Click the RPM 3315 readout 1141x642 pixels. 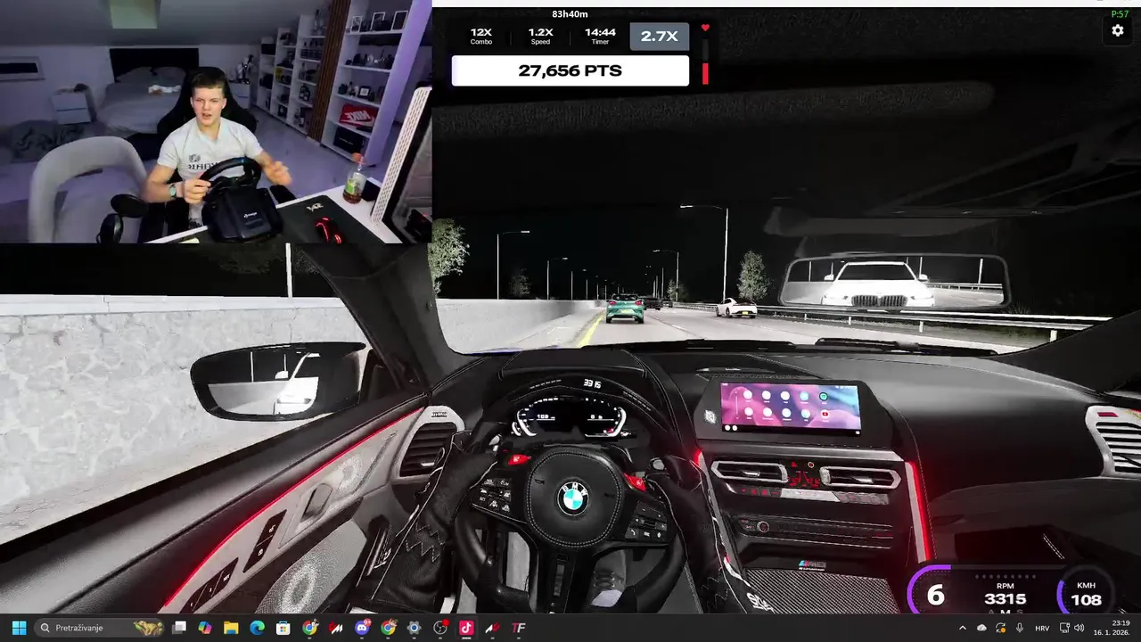click(1005, 593)
